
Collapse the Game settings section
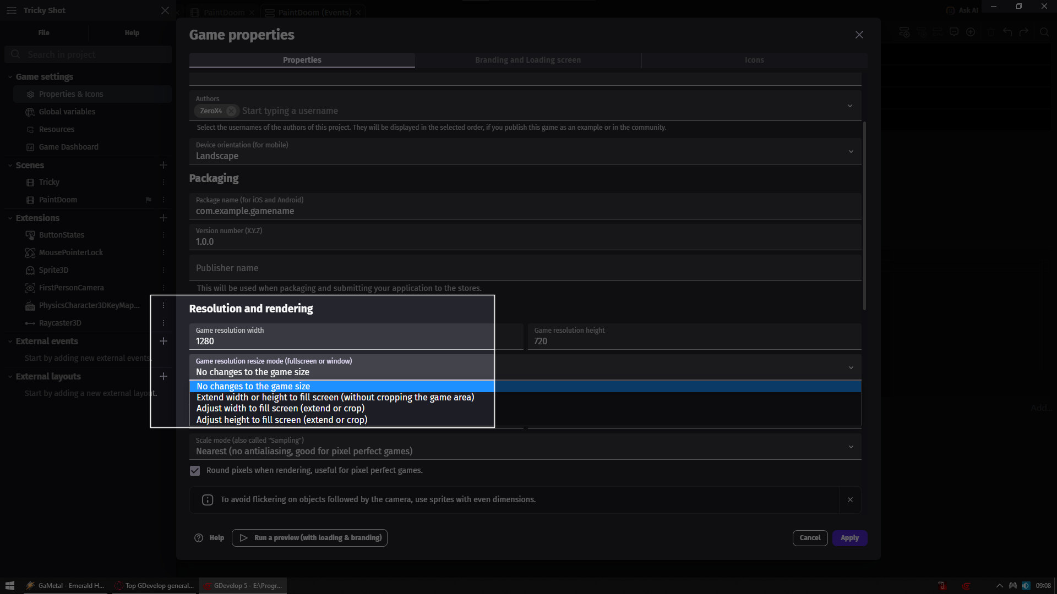click(10, 77)
